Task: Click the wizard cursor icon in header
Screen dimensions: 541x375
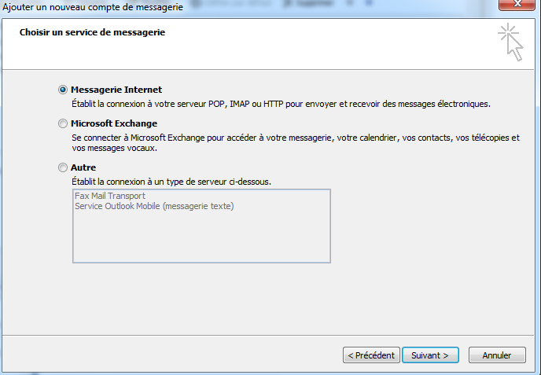Action: (510, 42)
